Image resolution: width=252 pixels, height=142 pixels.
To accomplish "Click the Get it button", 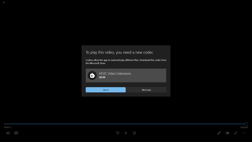I will click(x=106, y=90).
